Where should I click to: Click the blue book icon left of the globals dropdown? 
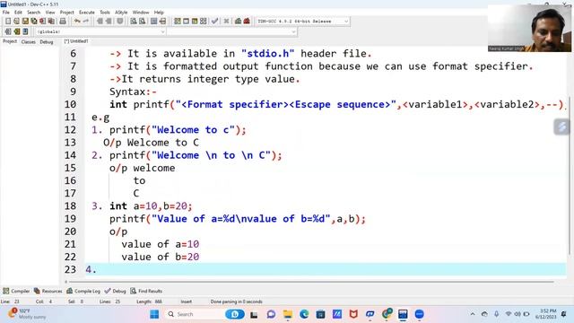[x=25, y=31]
